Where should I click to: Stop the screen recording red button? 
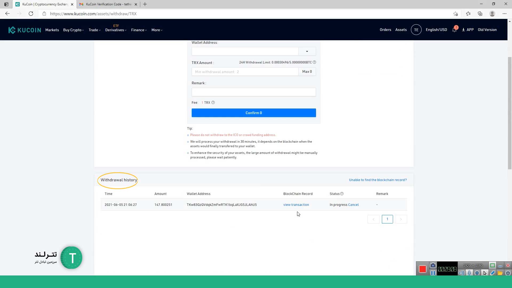tap(423, 269)
